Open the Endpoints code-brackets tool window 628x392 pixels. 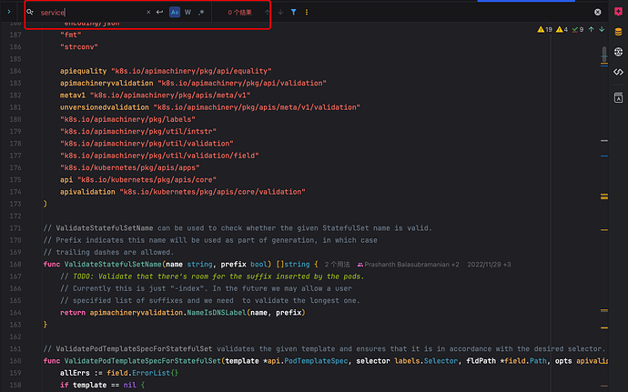(x=618, y=72)
